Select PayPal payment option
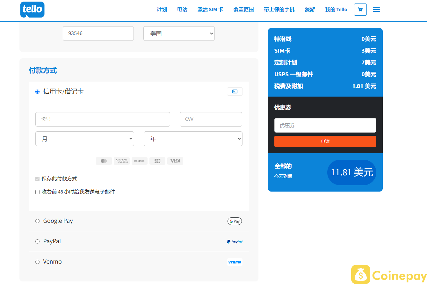Screen dimensions: 427x284 pos(37,241)
